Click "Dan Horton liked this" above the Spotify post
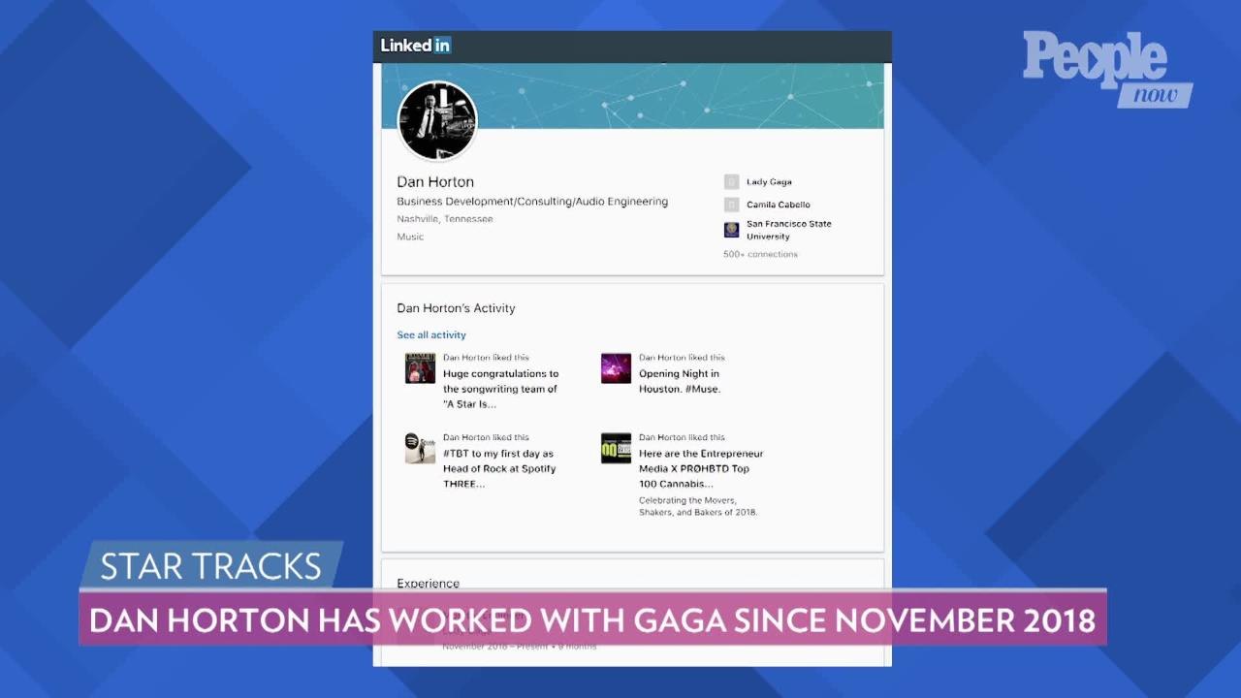 486,437
